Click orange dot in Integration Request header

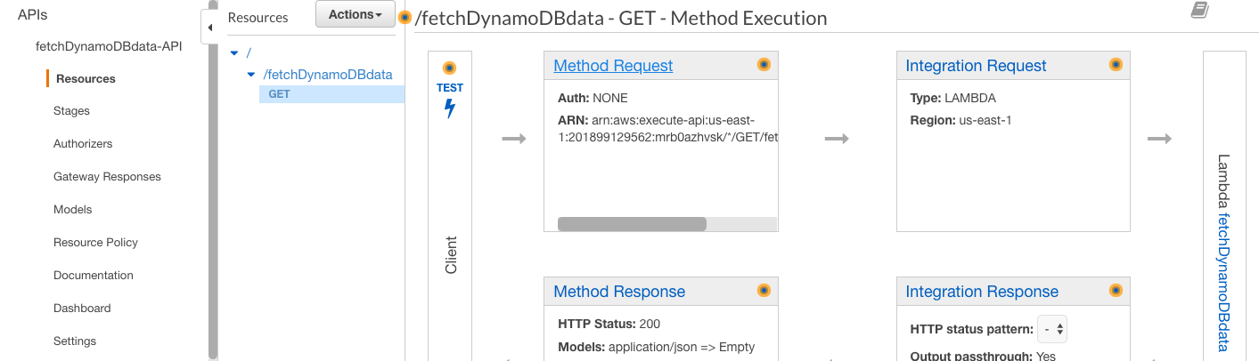[1116, 64]
